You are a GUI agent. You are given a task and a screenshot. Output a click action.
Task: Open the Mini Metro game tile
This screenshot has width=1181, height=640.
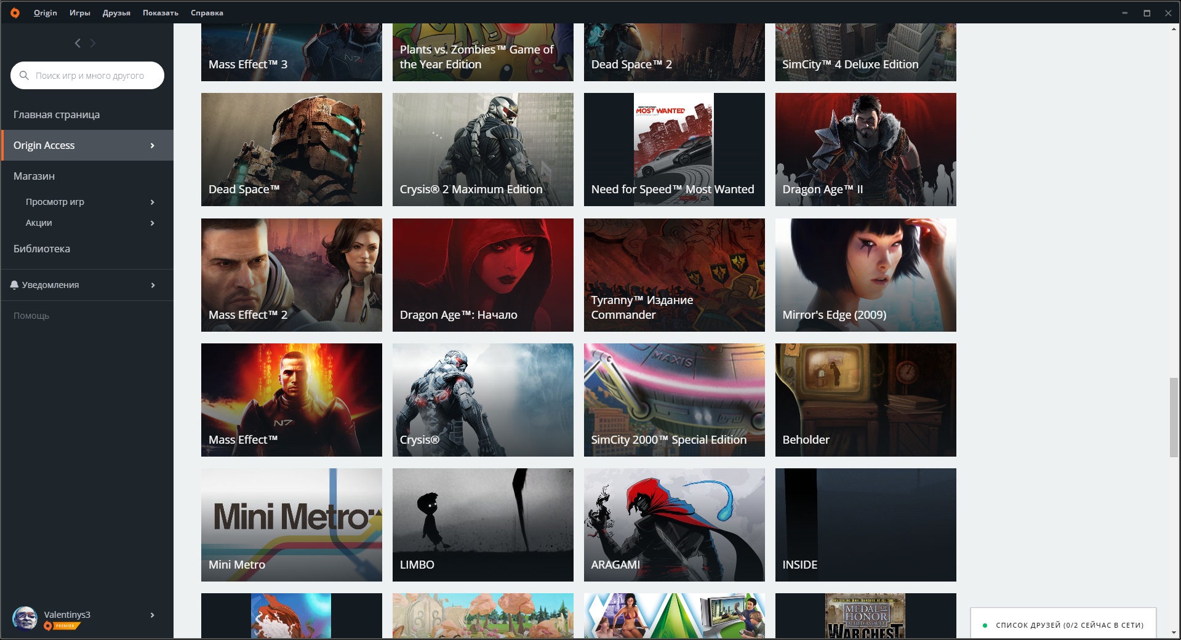[x=292, y=525]
